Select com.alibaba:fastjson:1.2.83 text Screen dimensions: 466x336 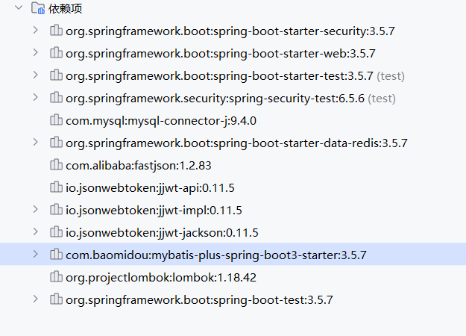[139, 166]
